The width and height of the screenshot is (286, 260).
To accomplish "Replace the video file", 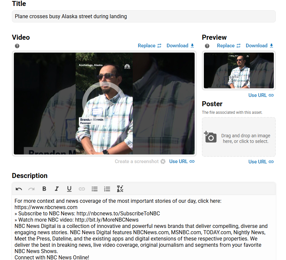I will (x=149, y=46).
